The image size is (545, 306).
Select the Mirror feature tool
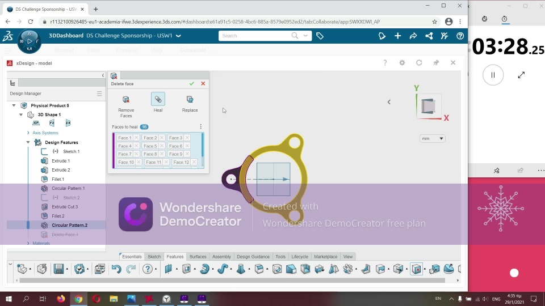pos(334,269)
